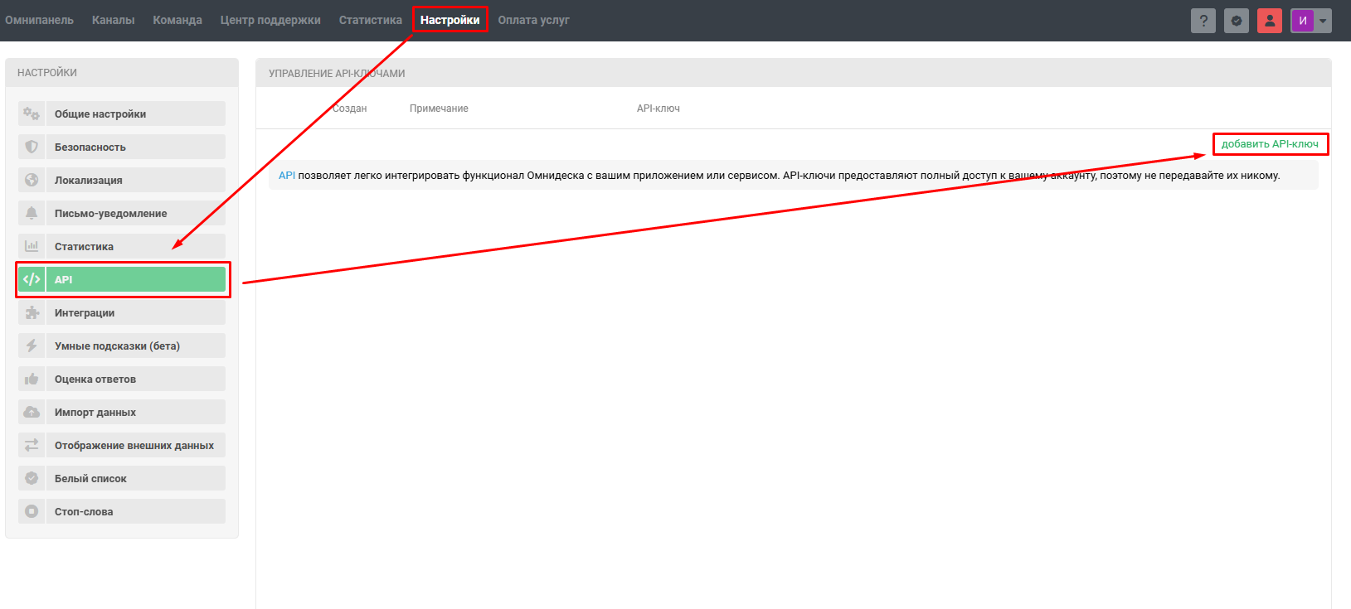The width and height of the screenshot is (1351, 609).
Task: Click the gears icon for Общие настройки
Action: (32, 114)
